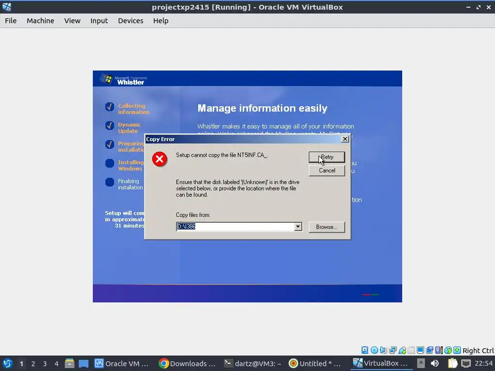Click the Browse... button
The height and width of the screenshot is (371, 495).
(x=327, y=227)
